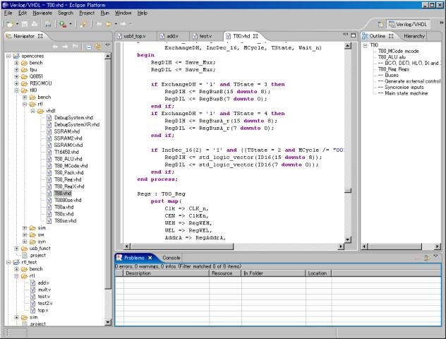Open the Navigator view menu arrow
The width and height of the screenshot is (446, 339).
pos(107,47)
